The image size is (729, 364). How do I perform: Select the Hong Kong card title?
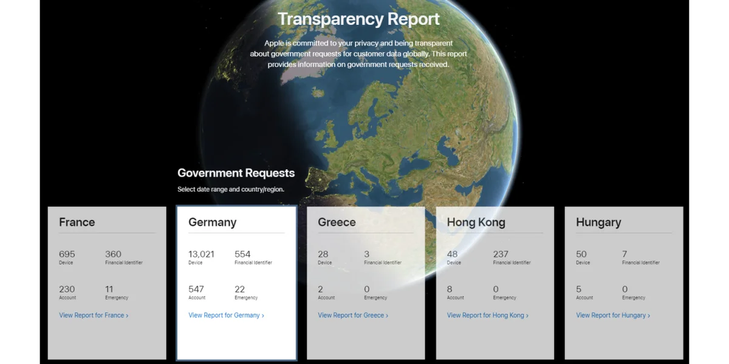(x=476, y=223)
